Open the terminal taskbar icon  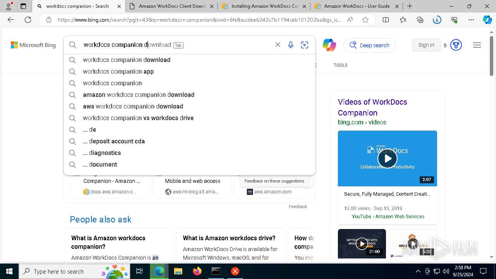(x=216, y=271)
